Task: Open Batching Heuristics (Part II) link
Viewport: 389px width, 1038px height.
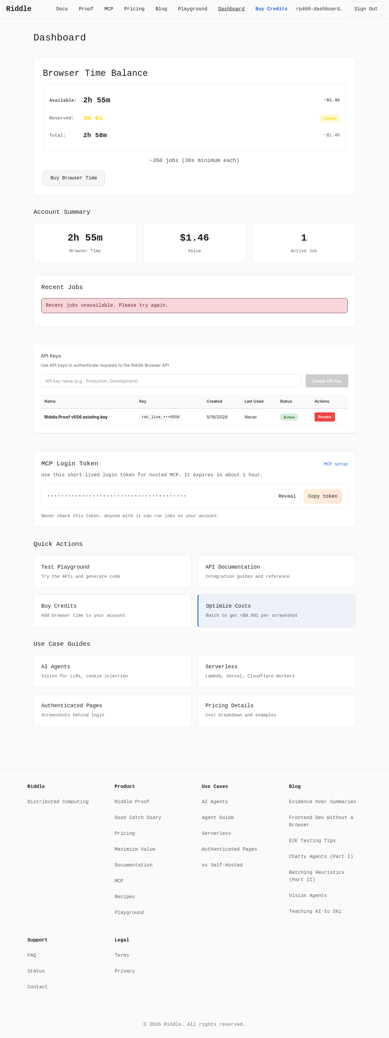Action: click(x=317, y=876)
